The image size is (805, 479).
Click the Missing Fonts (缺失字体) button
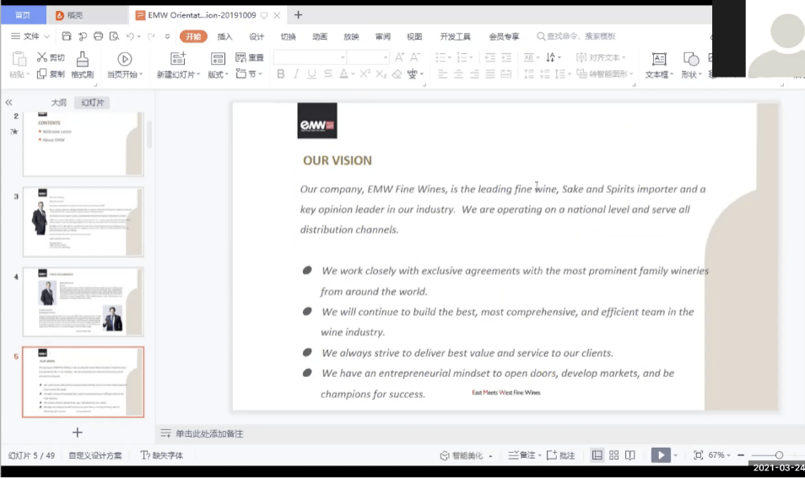(162, 455)
